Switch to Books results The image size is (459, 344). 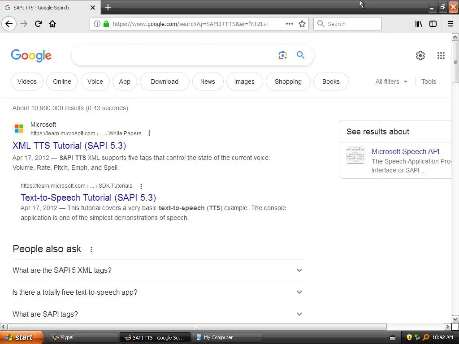331,82
